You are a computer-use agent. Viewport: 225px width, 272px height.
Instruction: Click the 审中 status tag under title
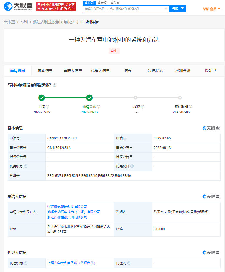[114, 51]
